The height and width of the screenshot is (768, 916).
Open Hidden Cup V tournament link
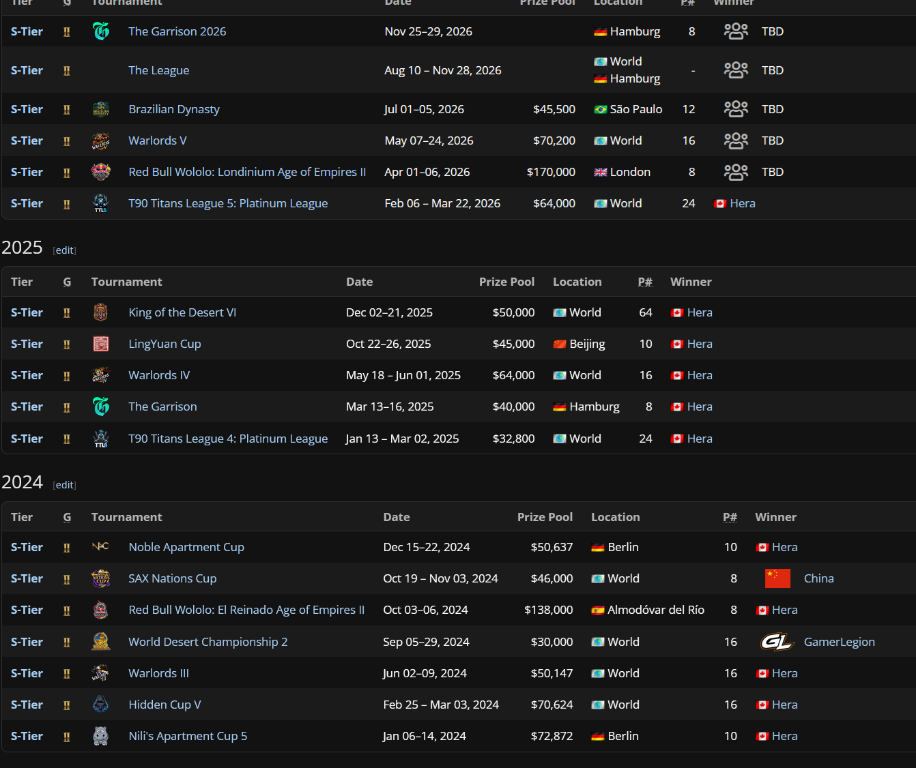(x=164, y=705)
